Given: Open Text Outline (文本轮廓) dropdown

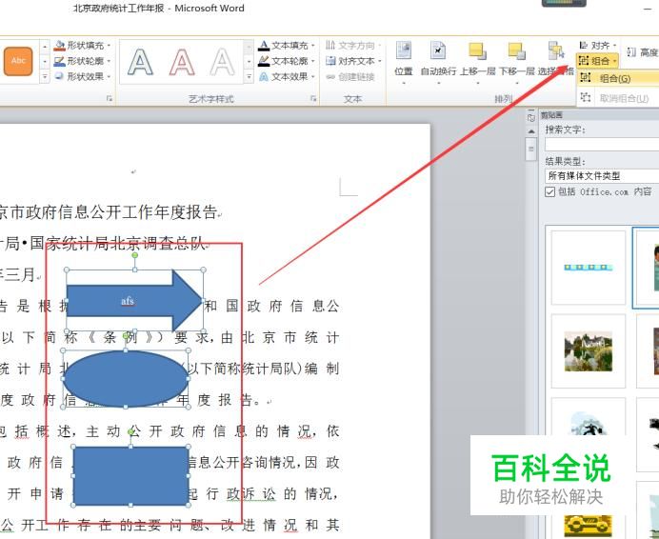Looking at the screenshot, I should (287, 61).
